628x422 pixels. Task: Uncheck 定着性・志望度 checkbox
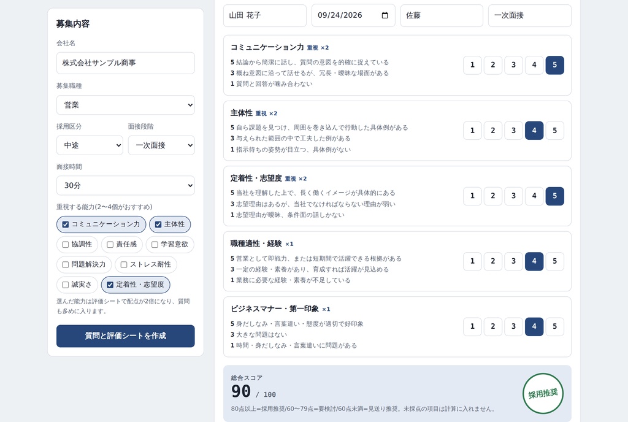coord(110,285)
